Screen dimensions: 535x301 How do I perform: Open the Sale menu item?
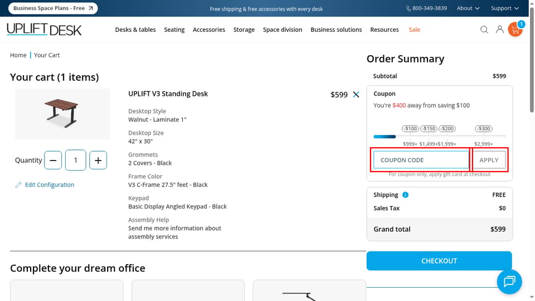(x=414, y=30)
